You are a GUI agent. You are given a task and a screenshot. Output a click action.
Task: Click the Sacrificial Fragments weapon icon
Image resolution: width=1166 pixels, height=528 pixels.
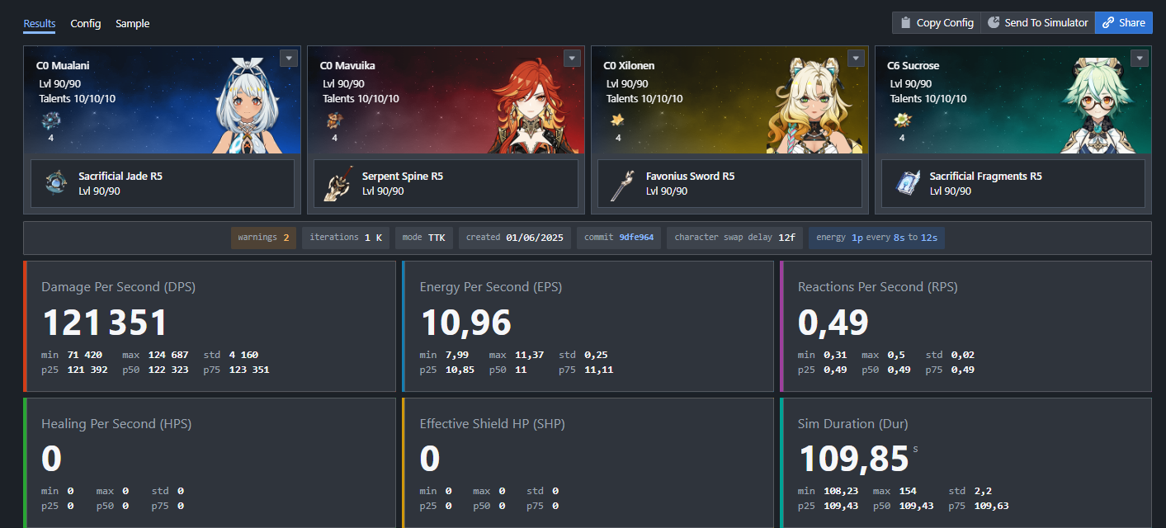coord(907,183)
